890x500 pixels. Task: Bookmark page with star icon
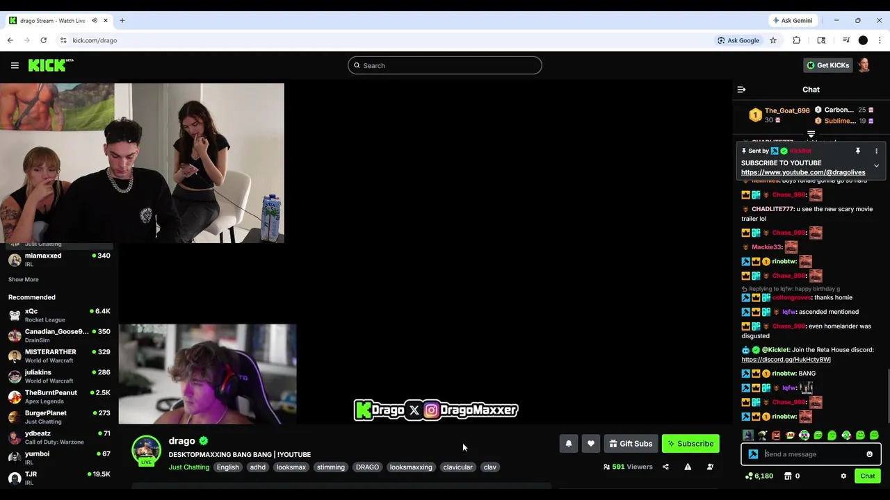[x=773, y=40]
